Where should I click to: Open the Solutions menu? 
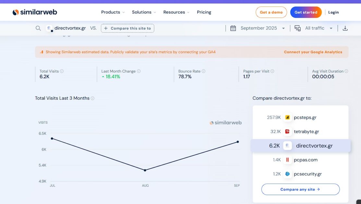144,12
